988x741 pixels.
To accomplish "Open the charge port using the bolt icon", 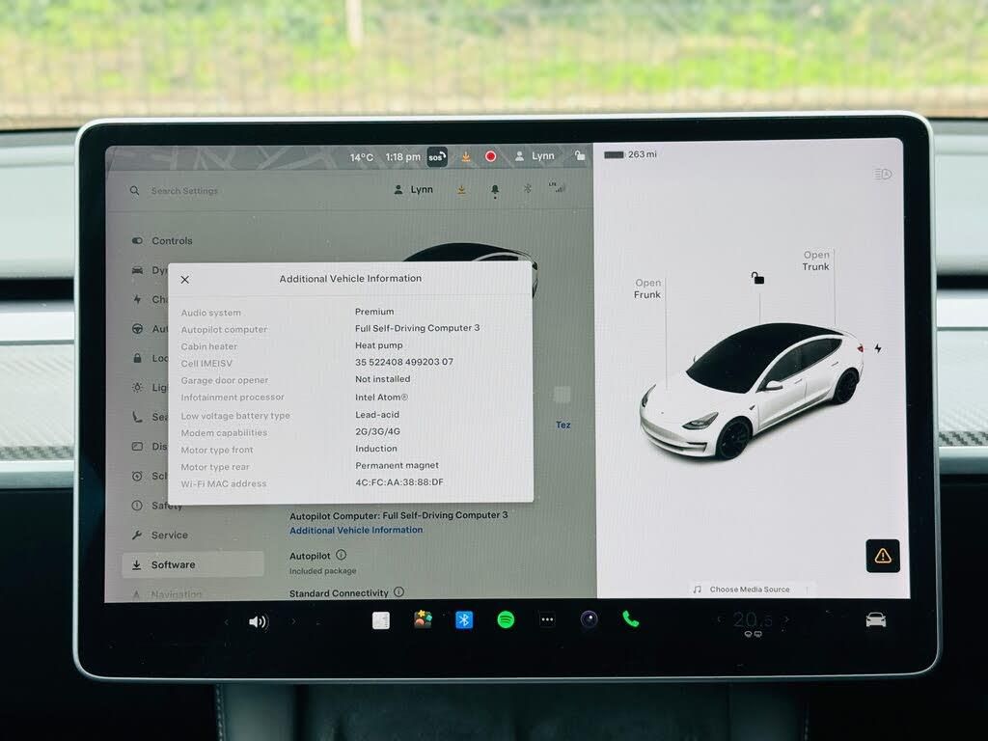I will (x=878, y=348).
